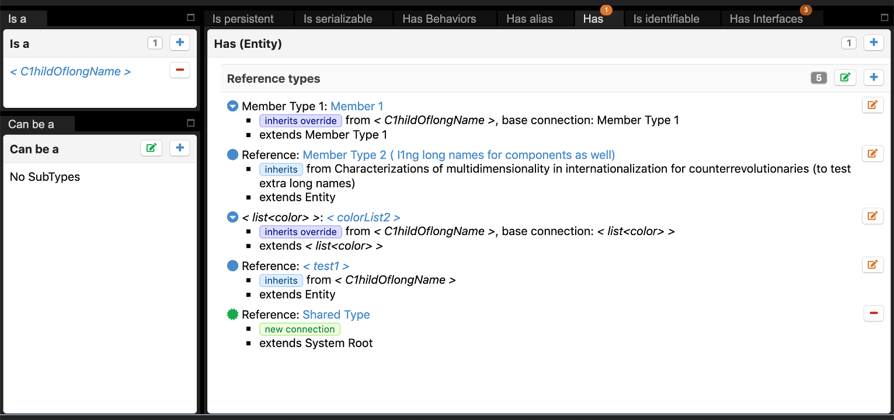
Task: Click the Reference types count badge 5
Action: point(819,78)
